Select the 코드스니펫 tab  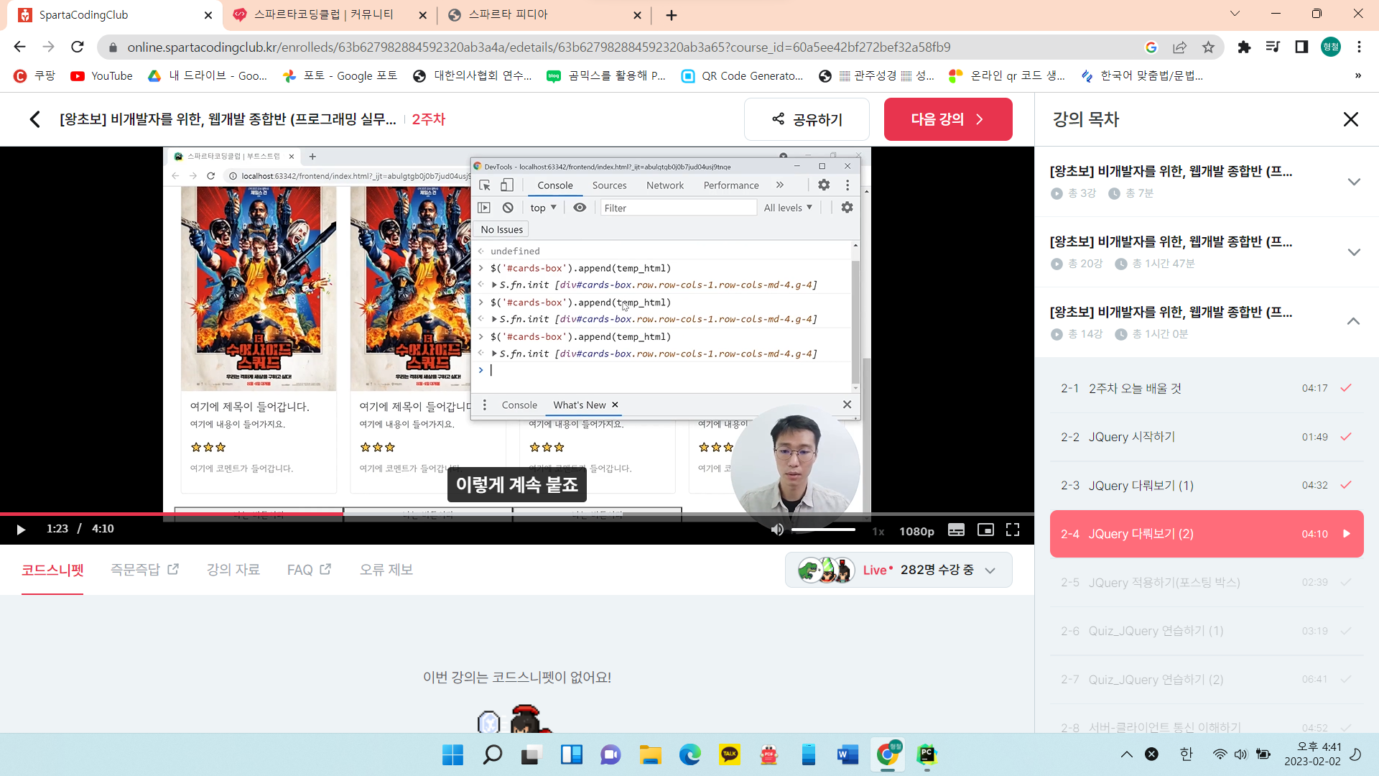pos(52,570)
